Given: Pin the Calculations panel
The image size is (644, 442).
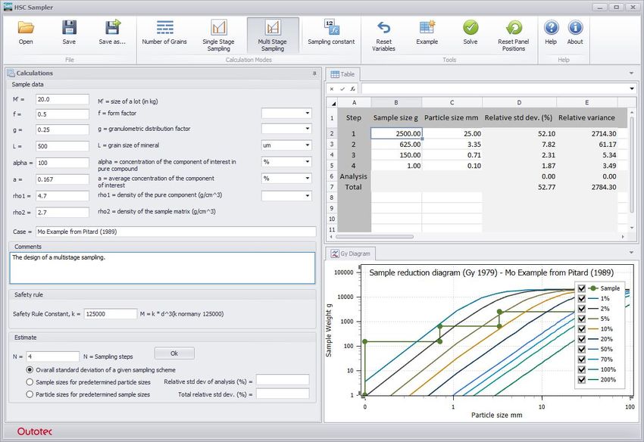Looking at the screenshot, I should pos(314,73).
